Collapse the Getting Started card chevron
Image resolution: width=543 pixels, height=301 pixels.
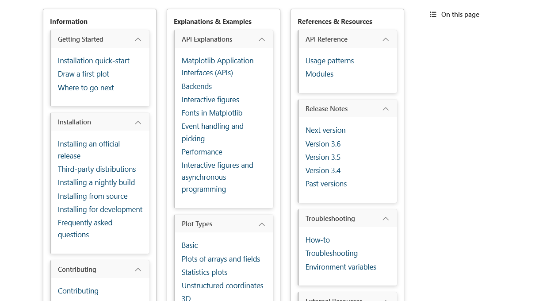[138, 39]
